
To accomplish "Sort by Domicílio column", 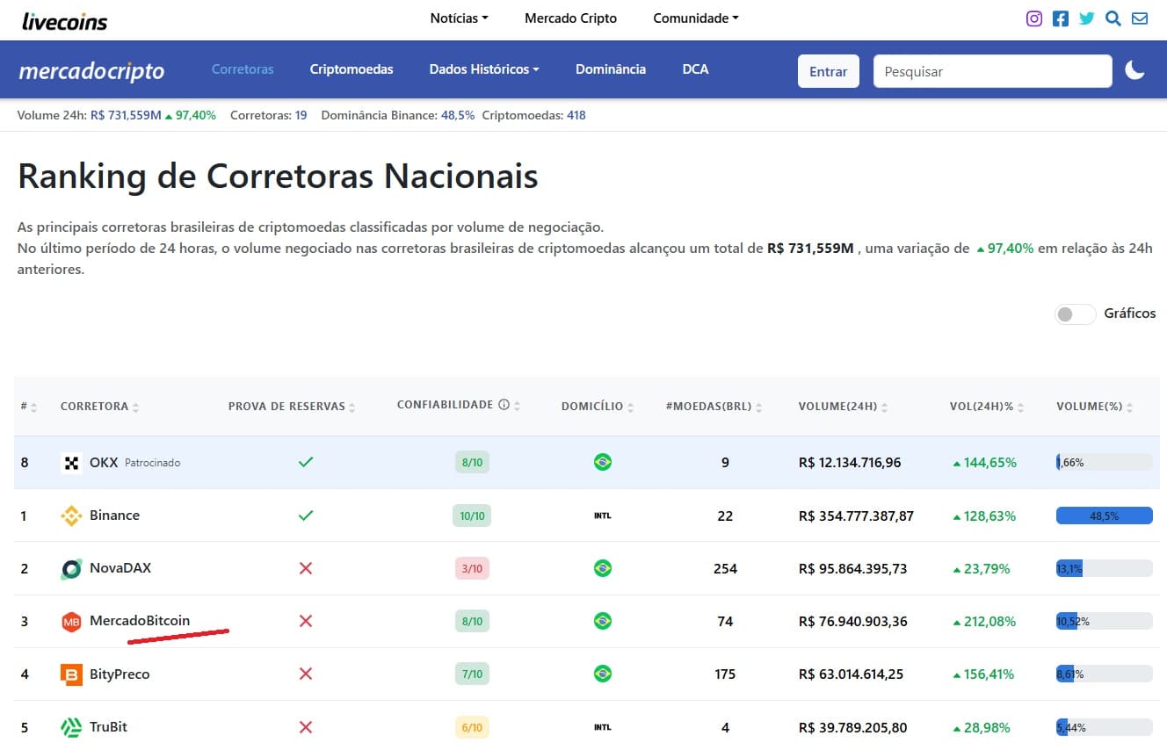I will (x=598, y=407).
